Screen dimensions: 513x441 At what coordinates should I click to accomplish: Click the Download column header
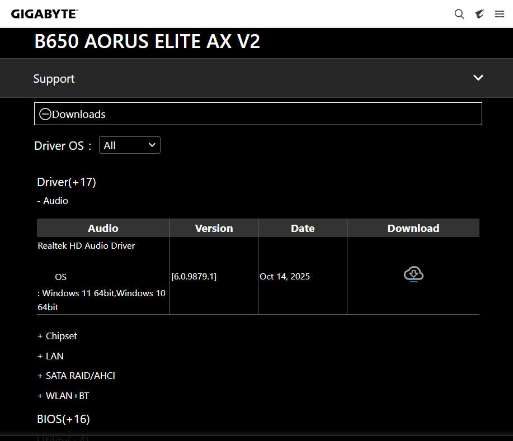pyautogui.click(x=413, y=228)
